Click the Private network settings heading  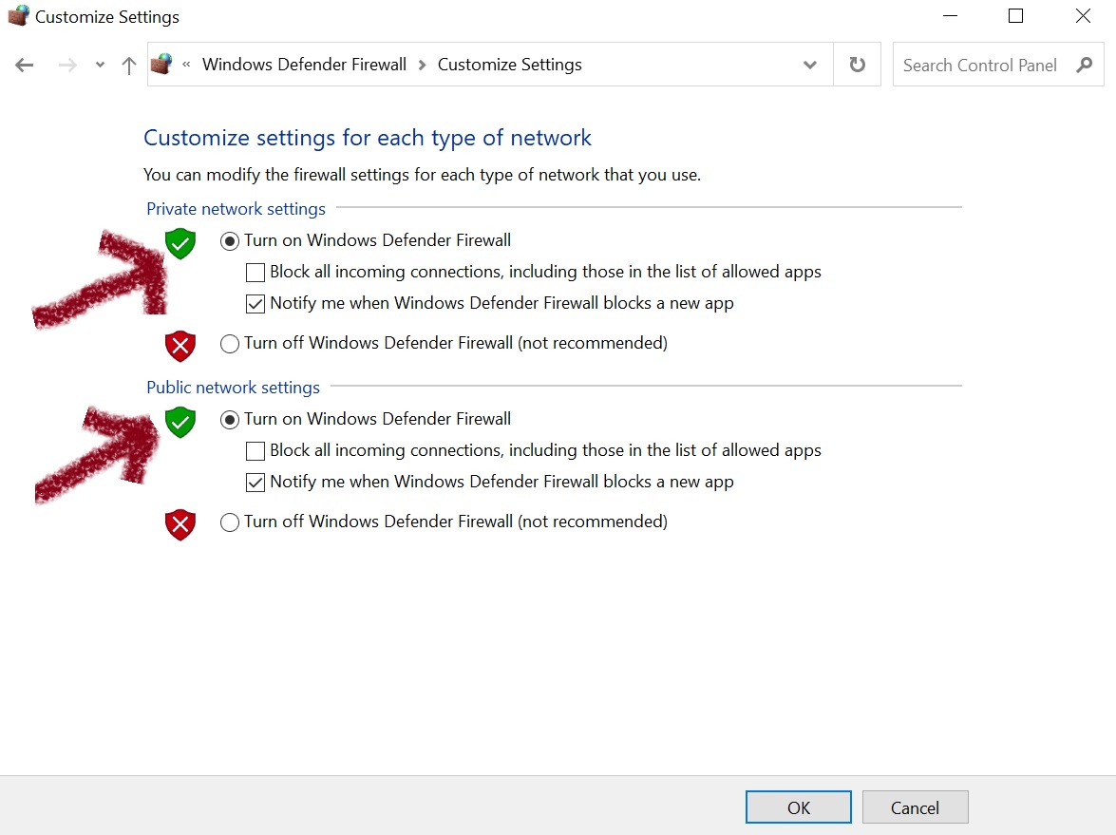click(236, 209)
